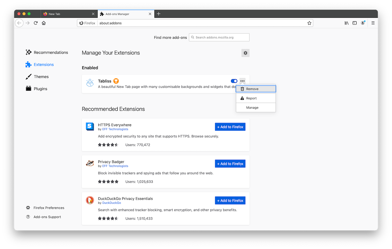Choose Report from the Tabliss menu
This screenshot has height=249, width=392.
pyautogui.click(x=256, y=98)
